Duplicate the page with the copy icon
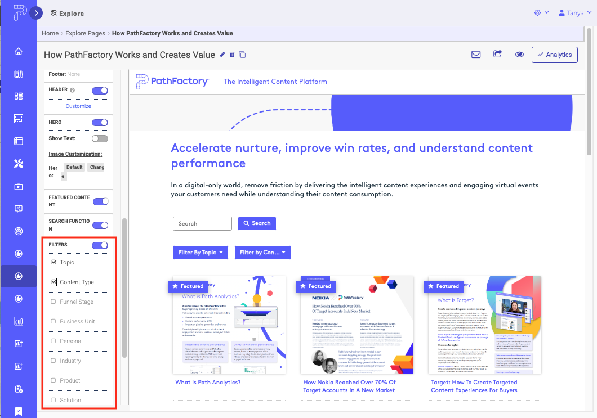The height and width of the screenshot is (418, 597). 243,56
